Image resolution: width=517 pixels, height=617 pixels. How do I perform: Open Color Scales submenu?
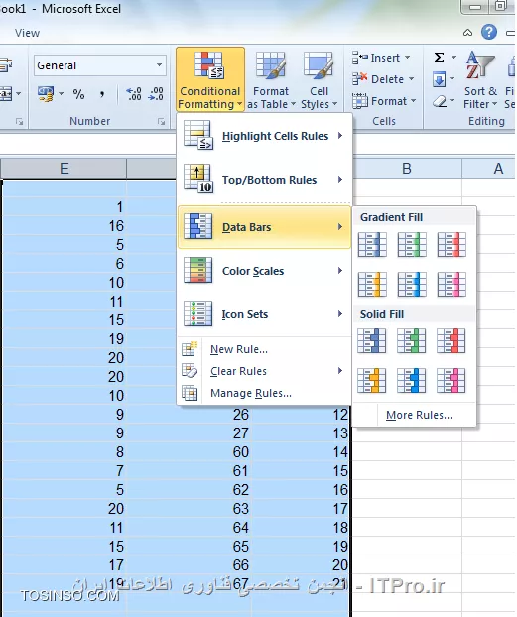coord(264,271)
